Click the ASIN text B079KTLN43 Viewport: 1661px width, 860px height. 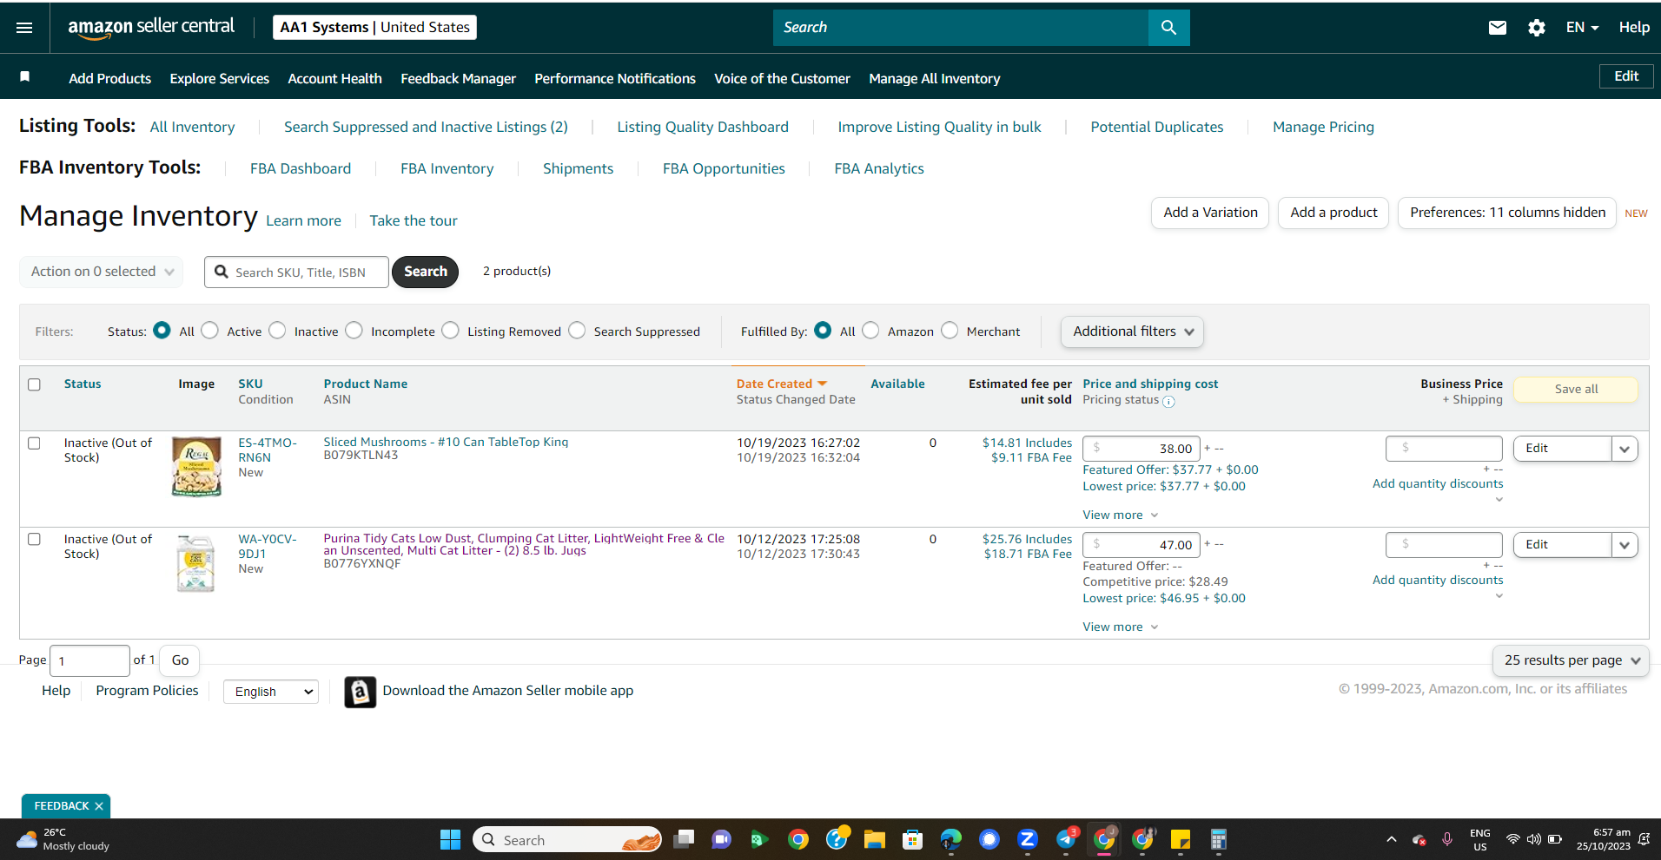[x=361, y=456]
